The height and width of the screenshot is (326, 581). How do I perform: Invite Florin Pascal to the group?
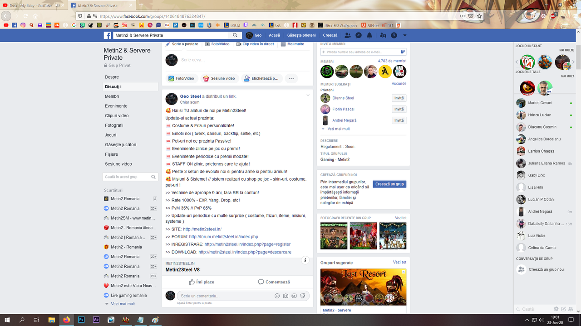(399, 109)
